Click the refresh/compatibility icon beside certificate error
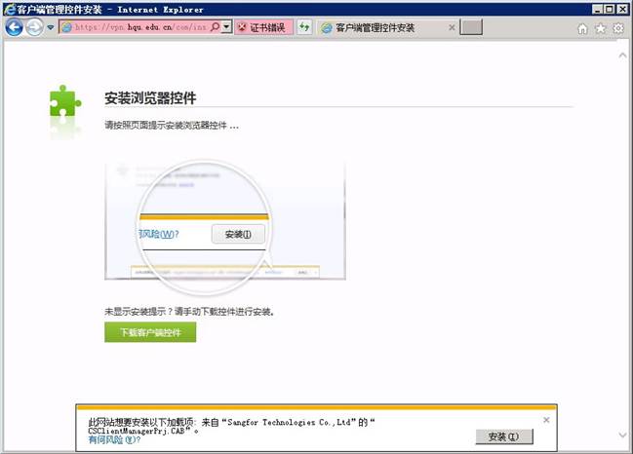The height and width of the screenshot is (454, 633). click(304, 27)
